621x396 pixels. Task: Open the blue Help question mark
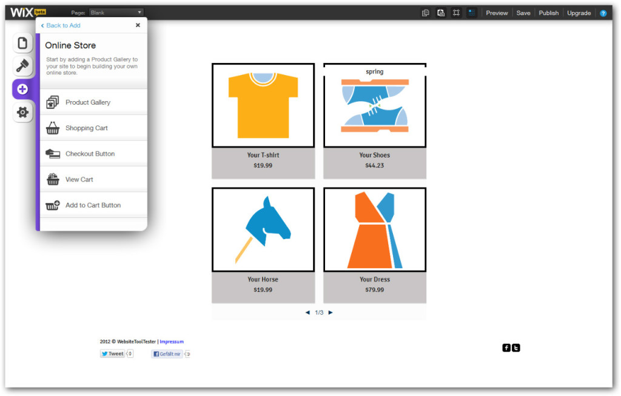click(x=603, y=13)
